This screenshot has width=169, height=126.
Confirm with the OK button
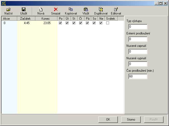pos(108,120)
